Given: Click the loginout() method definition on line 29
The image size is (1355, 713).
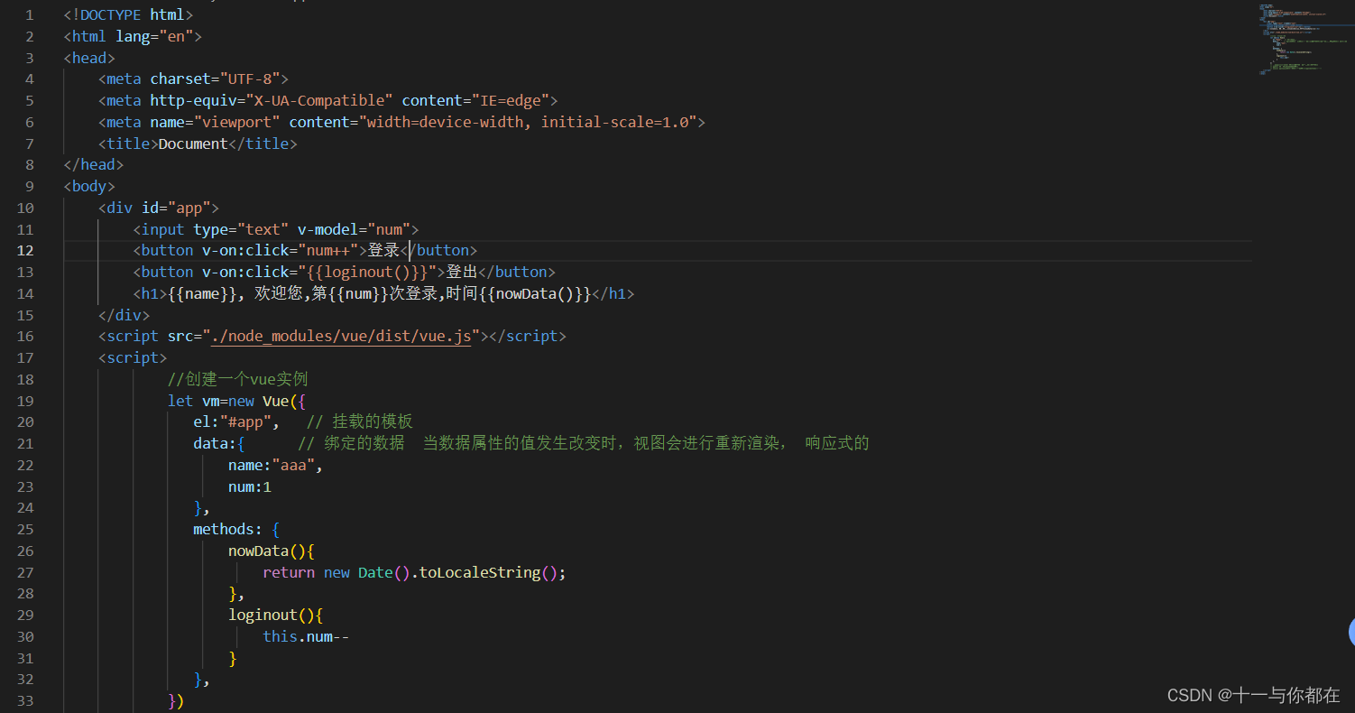Looking at the screenshot, I should [x=275, y=616].
